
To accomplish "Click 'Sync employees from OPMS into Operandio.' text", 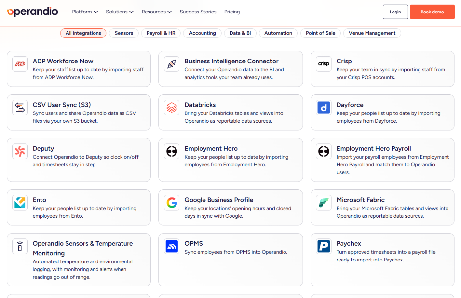I will click(x=236, y=252).
